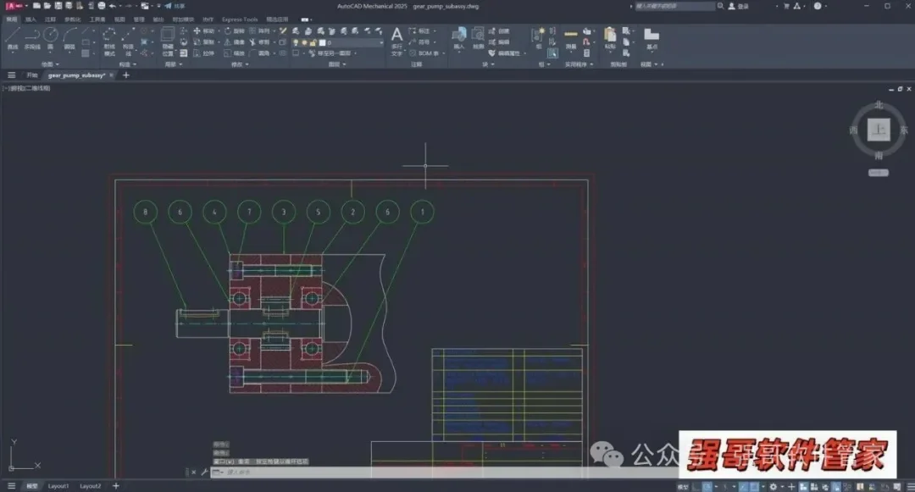Select the Arc (圆弧) tool

(x=69, y=38)
